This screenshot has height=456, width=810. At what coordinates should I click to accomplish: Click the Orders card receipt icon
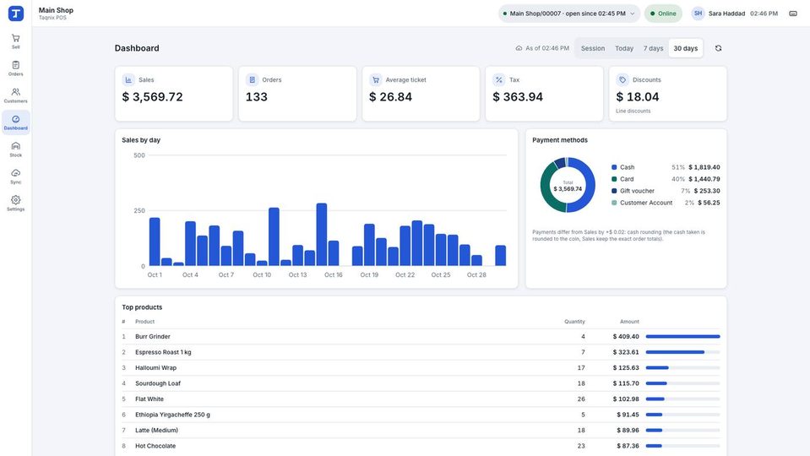[x=252, y=79]
